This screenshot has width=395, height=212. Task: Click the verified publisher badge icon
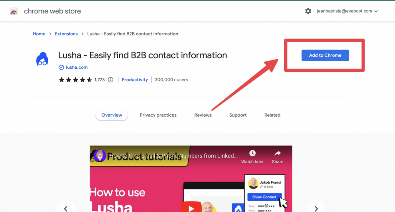coord(61,67)
